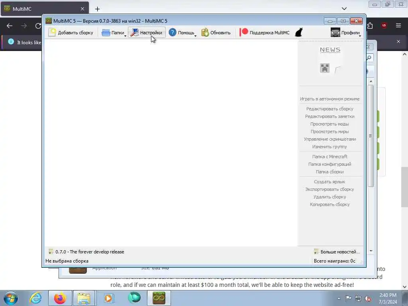Viewport: 408px width, 306px height.
Task: Open the browser hamburger menu
Action: [x=398, y=25]
